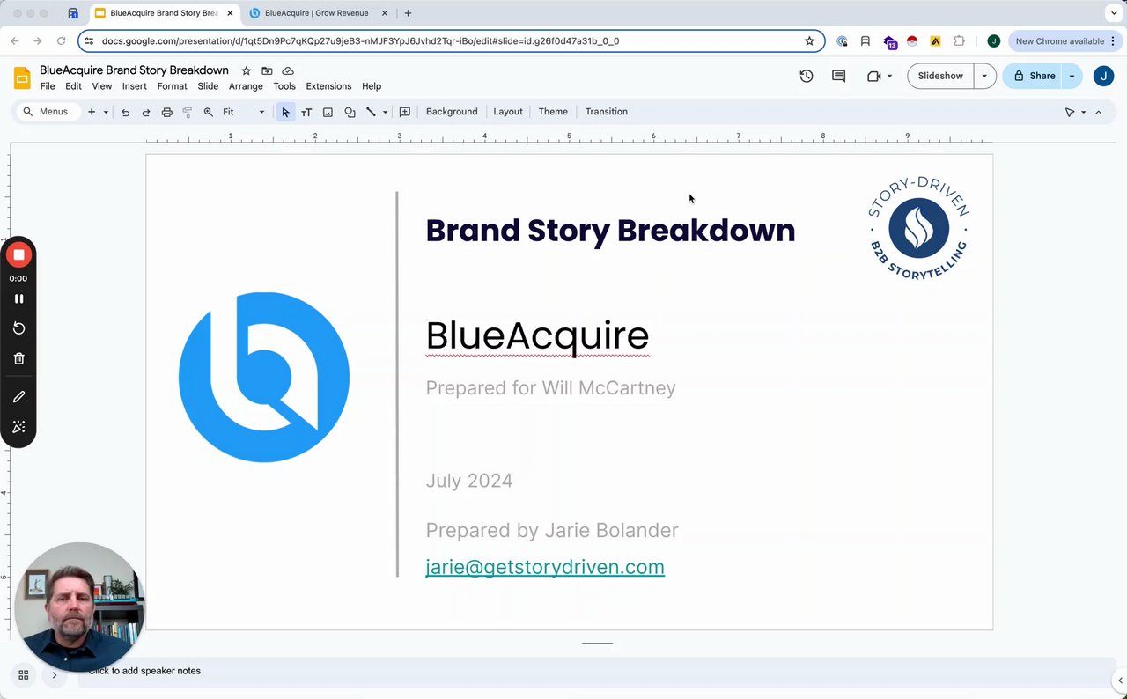Start the Slideshow
Viewport: 1127px width, 699px height.
(940, 76)
